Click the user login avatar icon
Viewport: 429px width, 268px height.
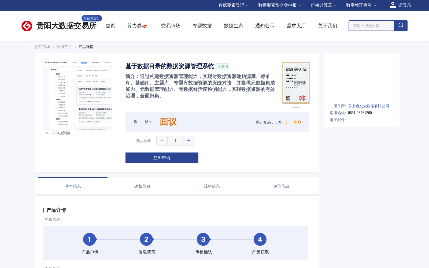click(393, 5)
